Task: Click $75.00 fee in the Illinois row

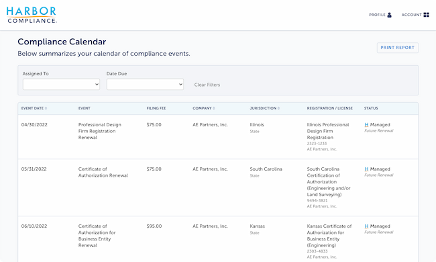Action: (x=154, y=125)
